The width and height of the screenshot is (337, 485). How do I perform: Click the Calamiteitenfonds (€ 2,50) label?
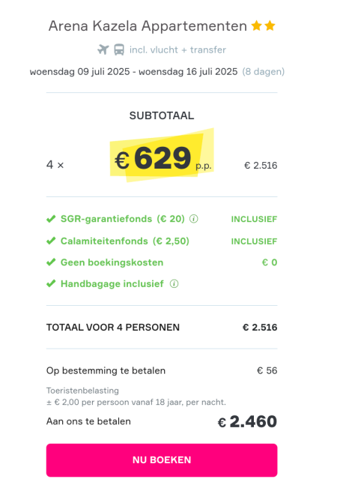tap(125, 241)
